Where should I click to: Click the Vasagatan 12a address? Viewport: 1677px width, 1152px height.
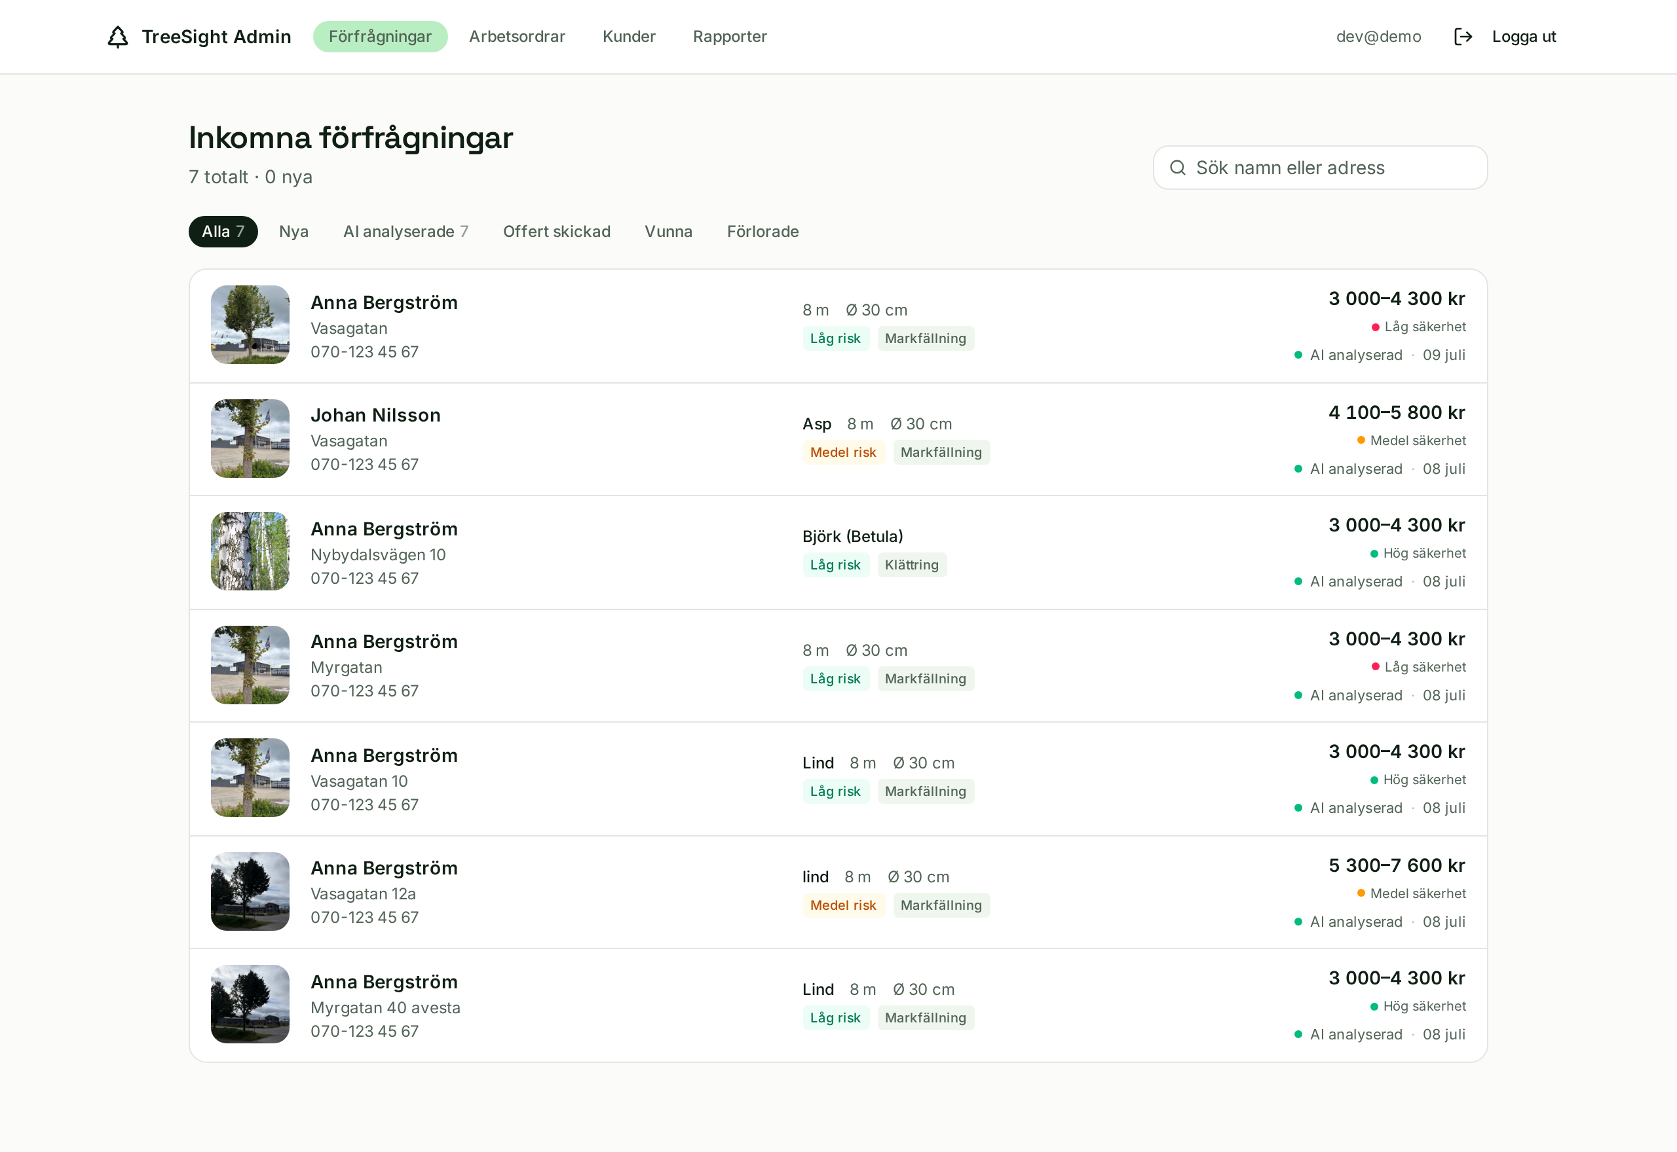point(364,894)
